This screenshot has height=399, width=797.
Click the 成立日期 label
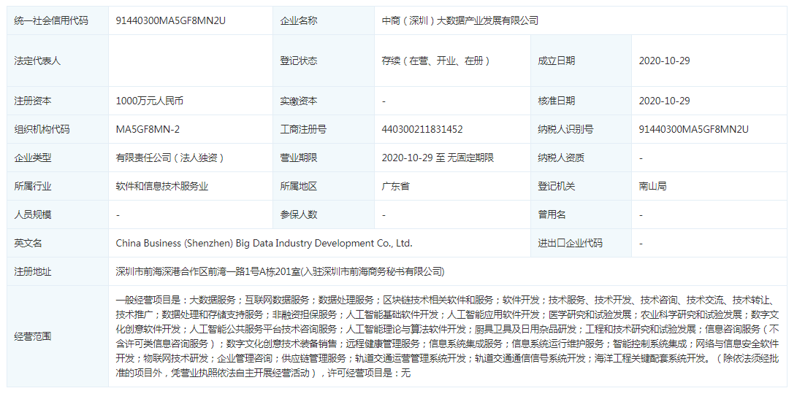coord(557,61)
